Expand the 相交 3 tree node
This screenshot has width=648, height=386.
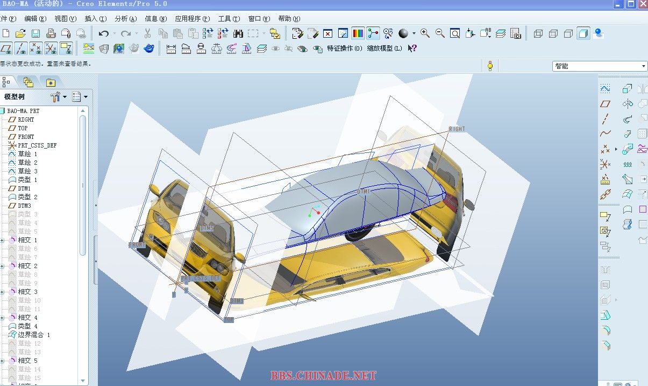(3, 292)
